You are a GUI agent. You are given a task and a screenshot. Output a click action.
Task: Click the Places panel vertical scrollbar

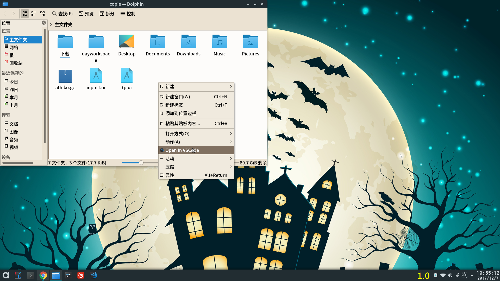45,86
